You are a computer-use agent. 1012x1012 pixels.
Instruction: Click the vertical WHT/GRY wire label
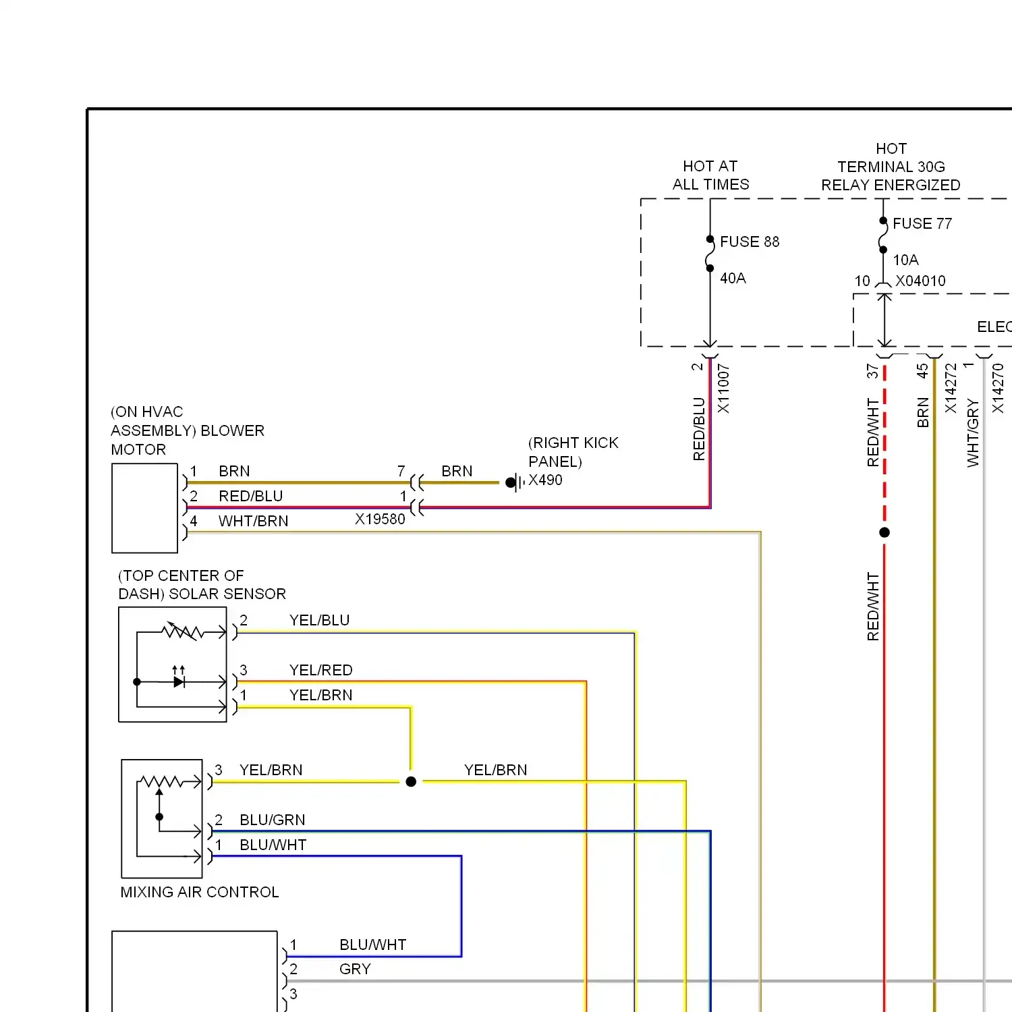click(x=973, y=432)
